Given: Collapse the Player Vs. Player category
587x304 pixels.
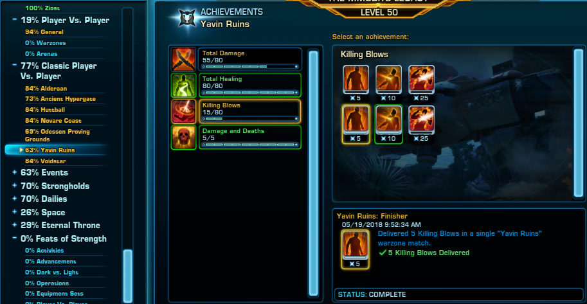Looking at the screenshot, I should point(14,19).
